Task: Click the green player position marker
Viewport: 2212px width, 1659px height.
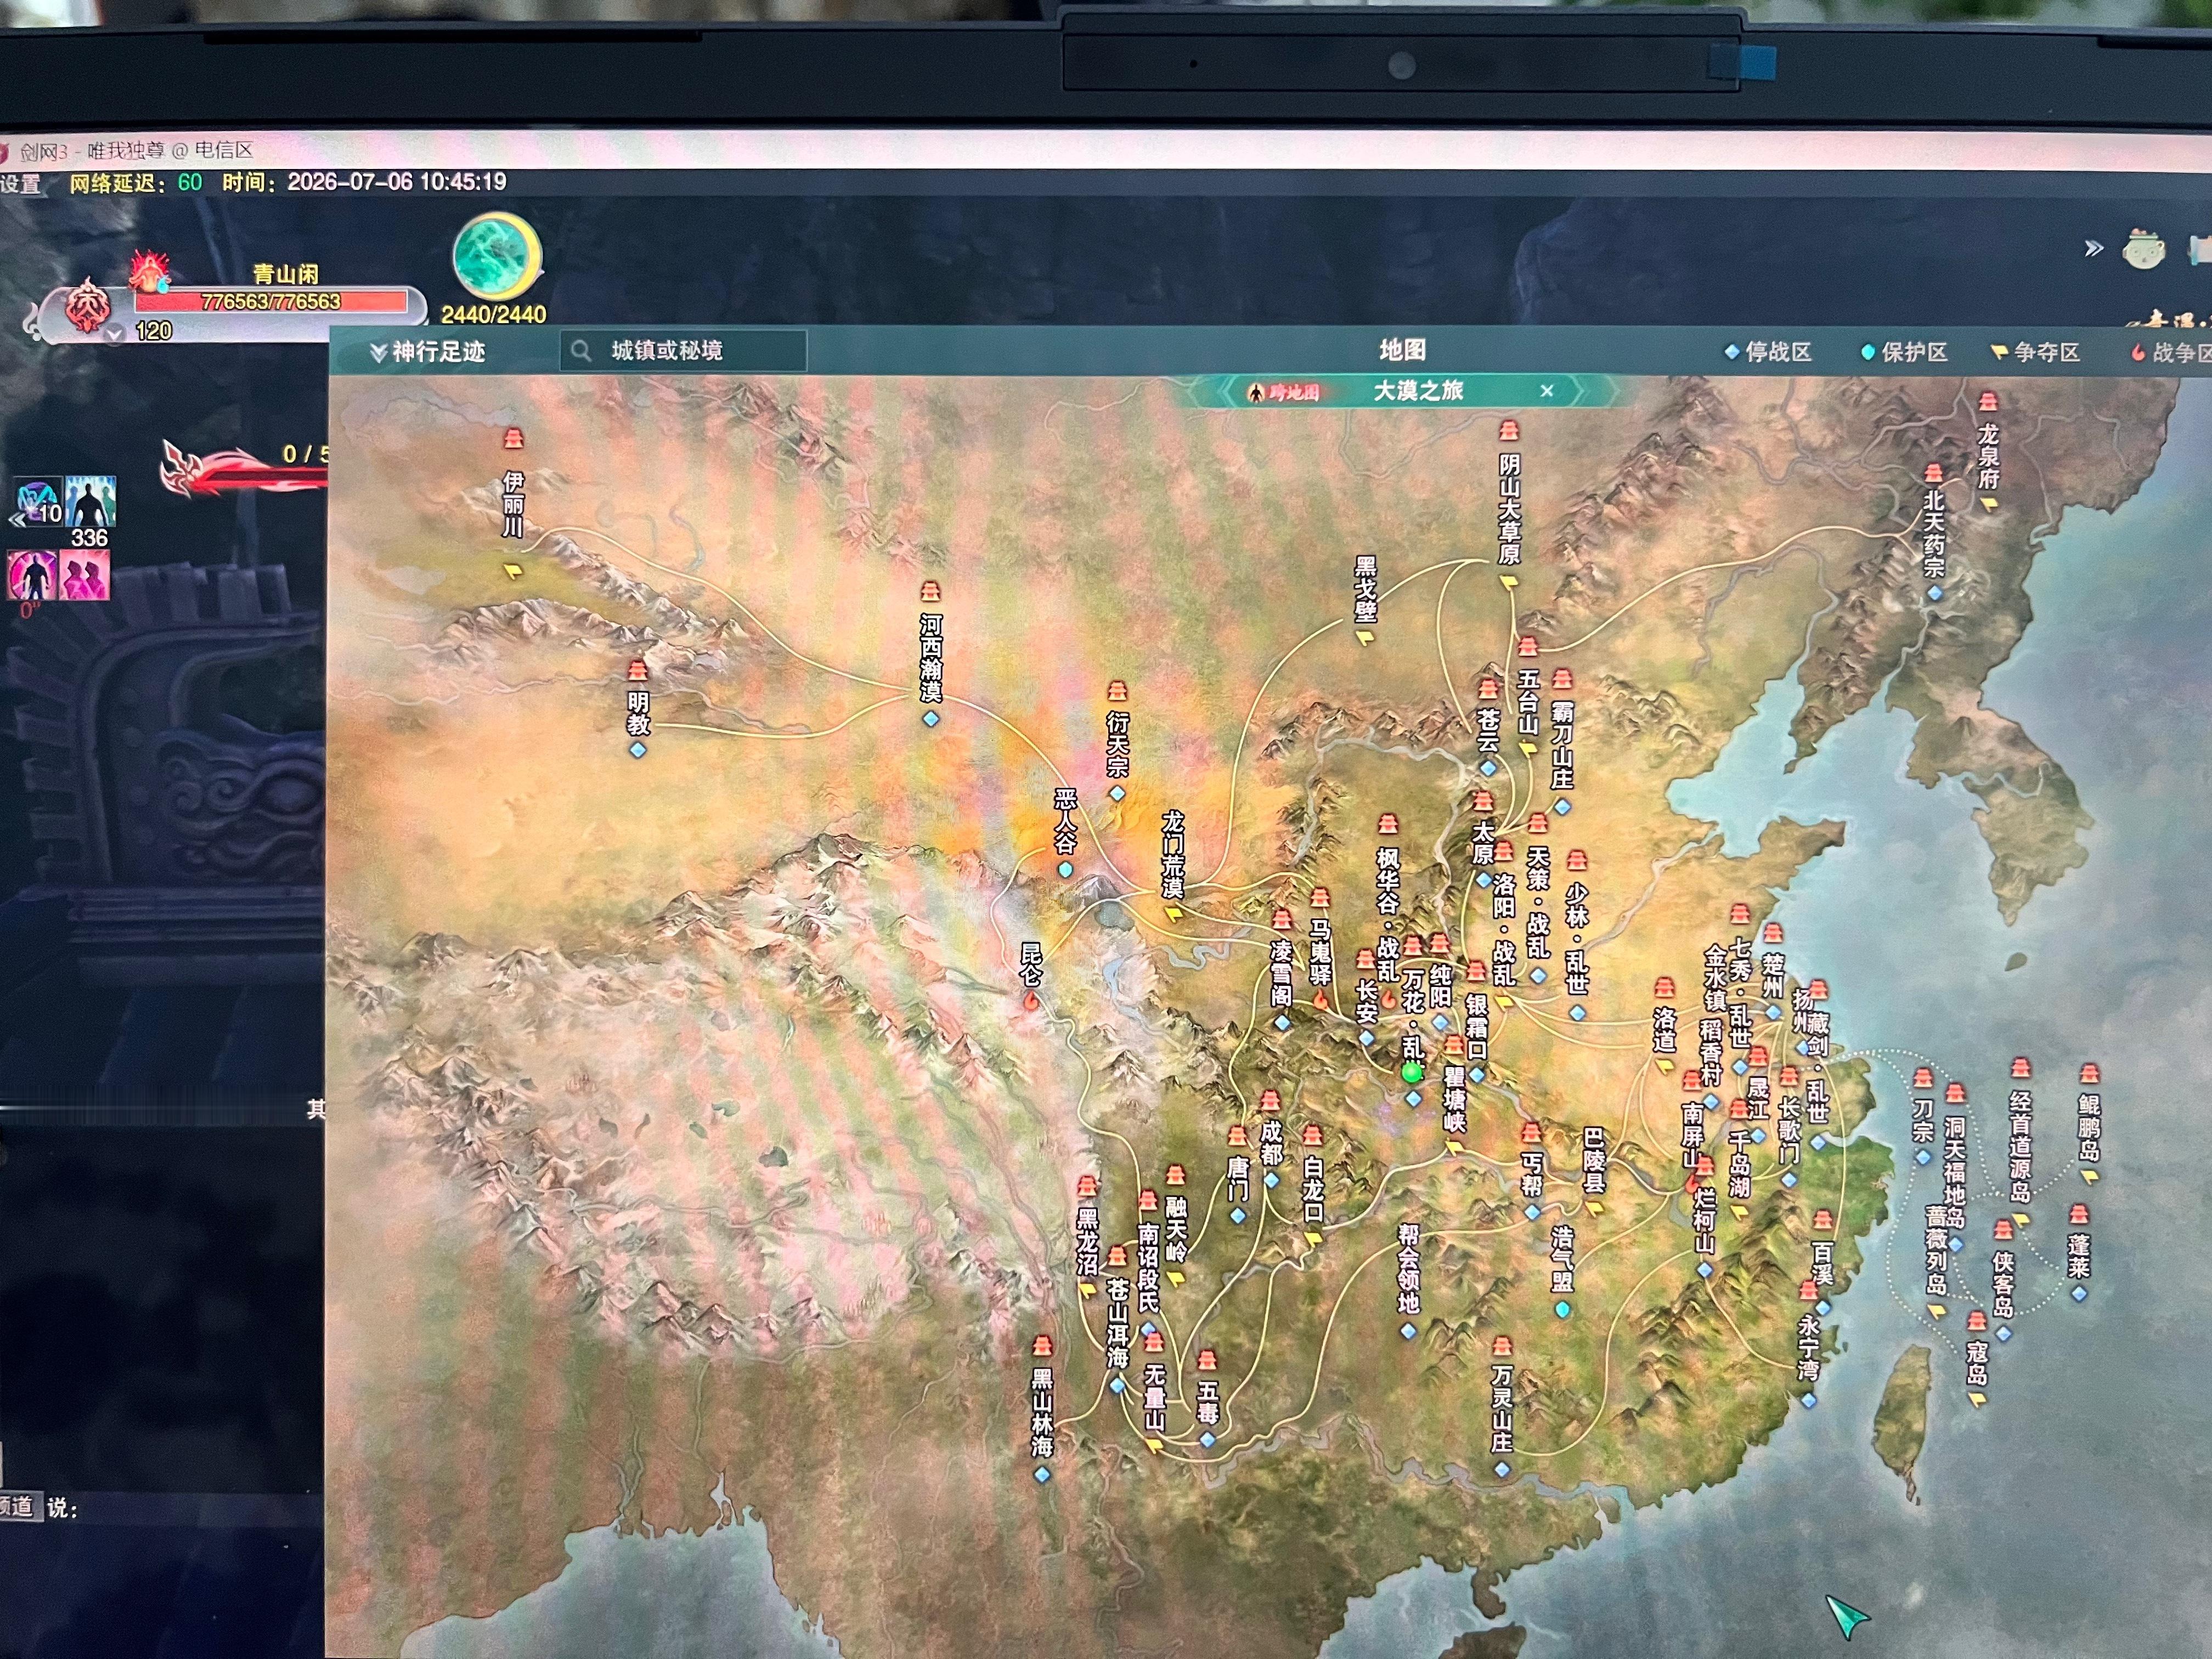Action: click(x=1412, y=1074)
